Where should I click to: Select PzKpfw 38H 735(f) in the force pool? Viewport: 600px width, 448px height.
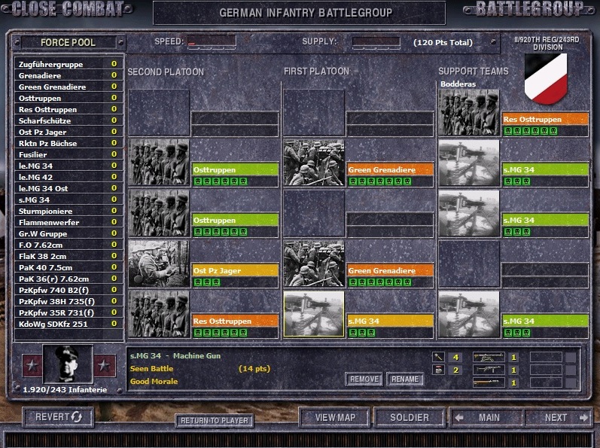[x=68, y=301]
